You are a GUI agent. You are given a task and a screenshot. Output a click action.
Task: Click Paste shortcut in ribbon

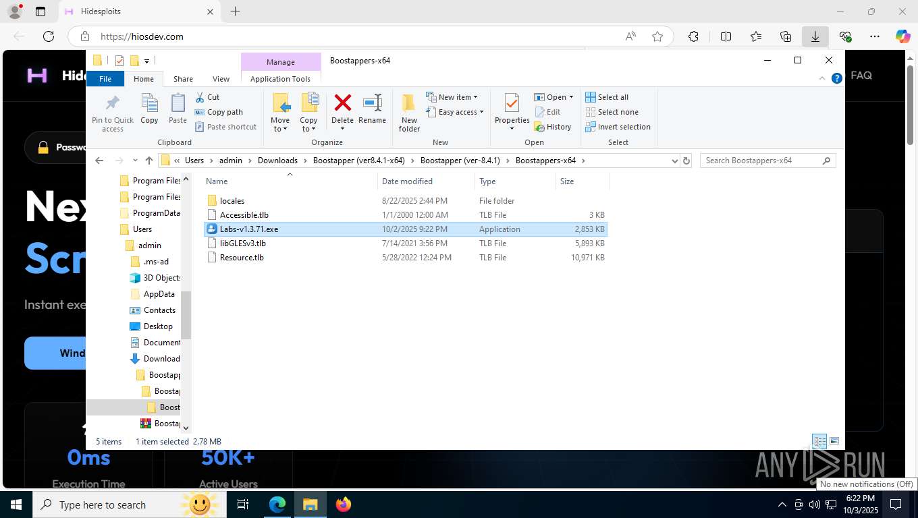click(225, 127)
